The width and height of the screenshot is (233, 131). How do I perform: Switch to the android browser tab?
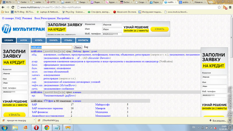click(x=185, y=2)
